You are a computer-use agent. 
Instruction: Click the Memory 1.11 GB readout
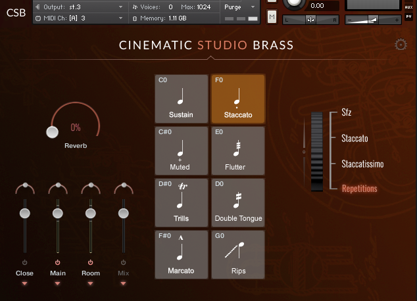click(x=178, y=18)
